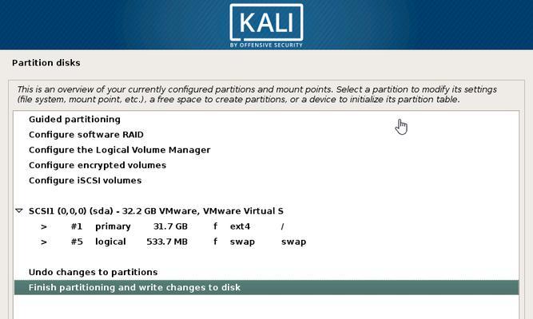
Task: Click the Kali logo in the banner
Action: tap(266, 26)
